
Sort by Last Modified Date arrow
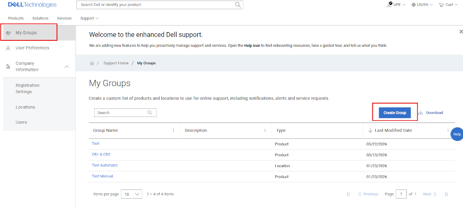coord(370,131)
